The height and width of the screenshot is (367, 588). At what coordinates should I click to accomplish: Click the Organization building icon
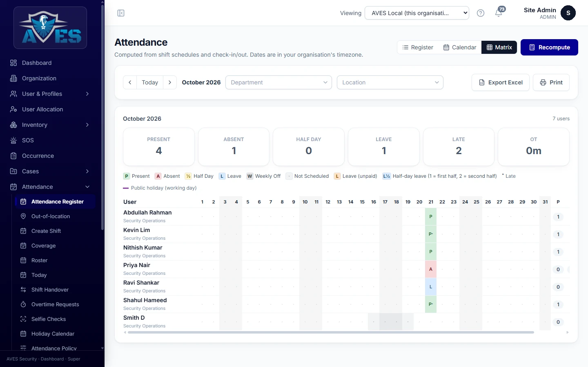point(13,78)
